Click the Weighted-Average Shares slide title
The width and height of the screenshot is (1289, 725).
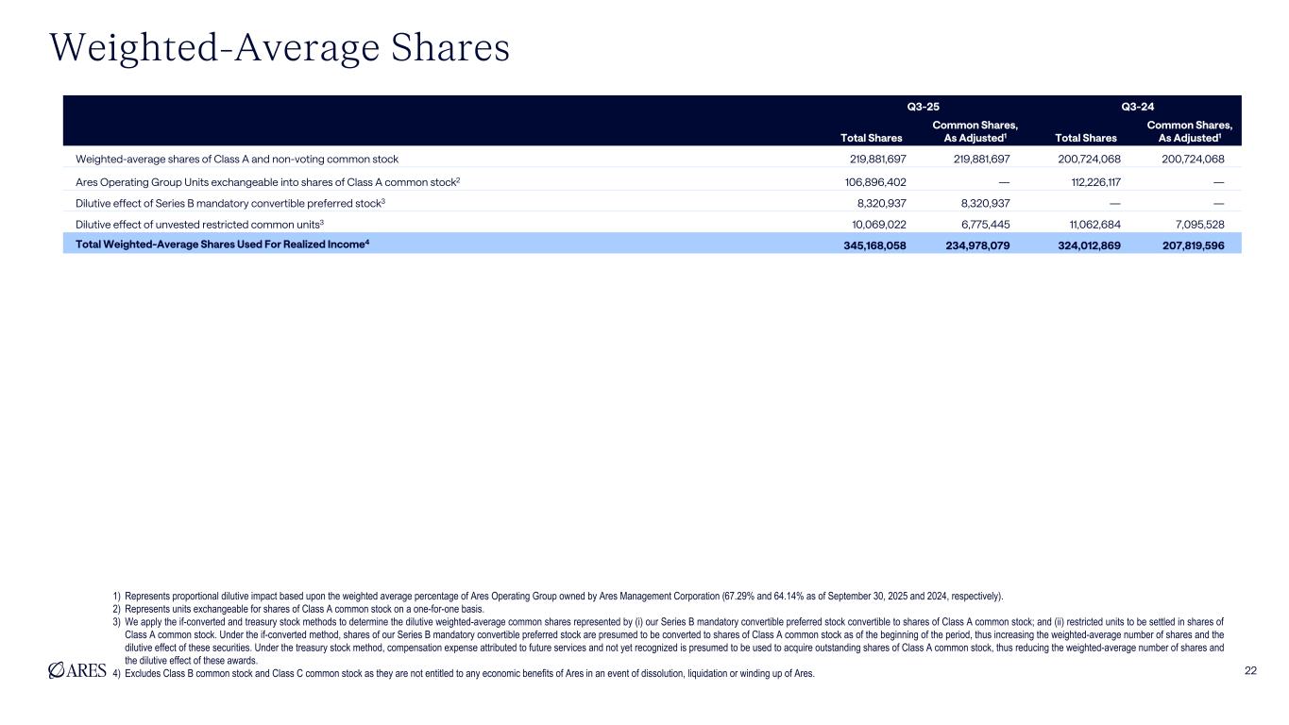(280, 47)
